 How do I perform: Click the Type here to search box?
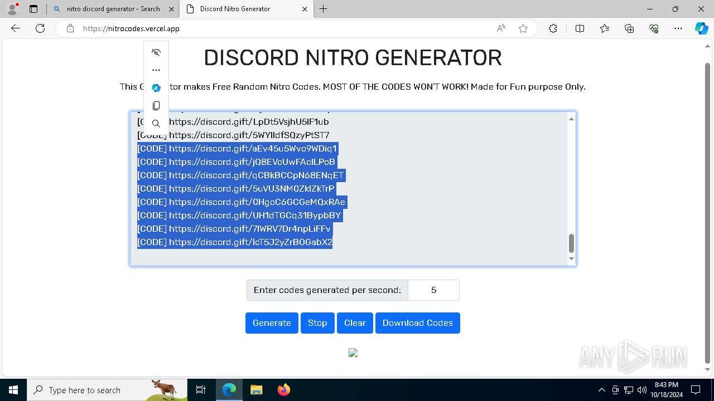[106, 390]
